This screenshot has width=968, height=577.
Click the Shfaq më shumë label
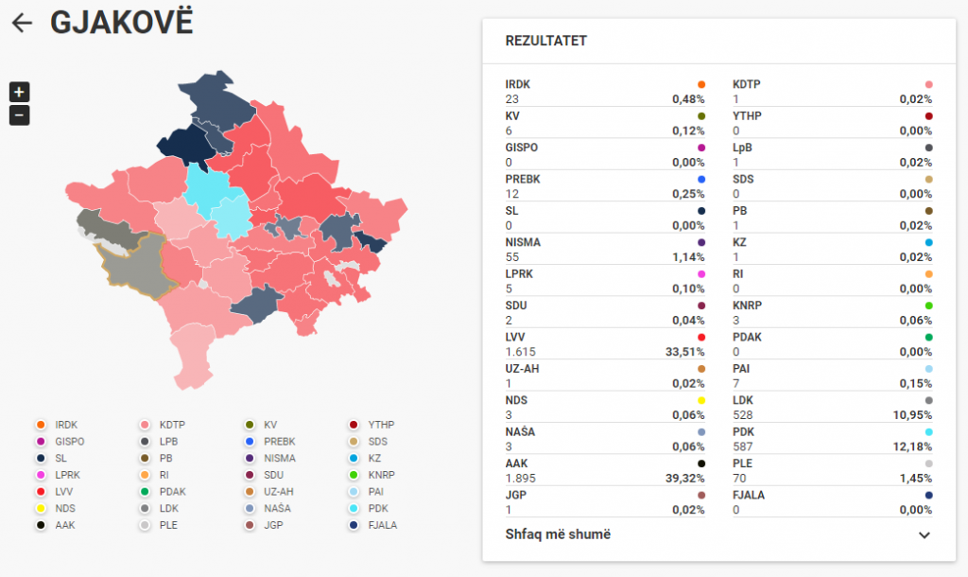pos(558,534)
